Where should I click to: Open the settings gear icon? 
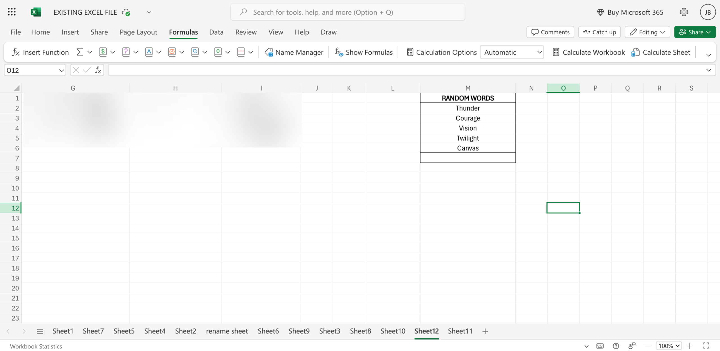[x=684, y=12]
